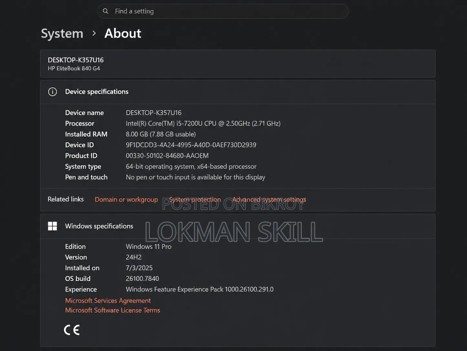Click the Windows logo icon
The height and width of the screenshot is (351, 467).
(x=52, y=226)
